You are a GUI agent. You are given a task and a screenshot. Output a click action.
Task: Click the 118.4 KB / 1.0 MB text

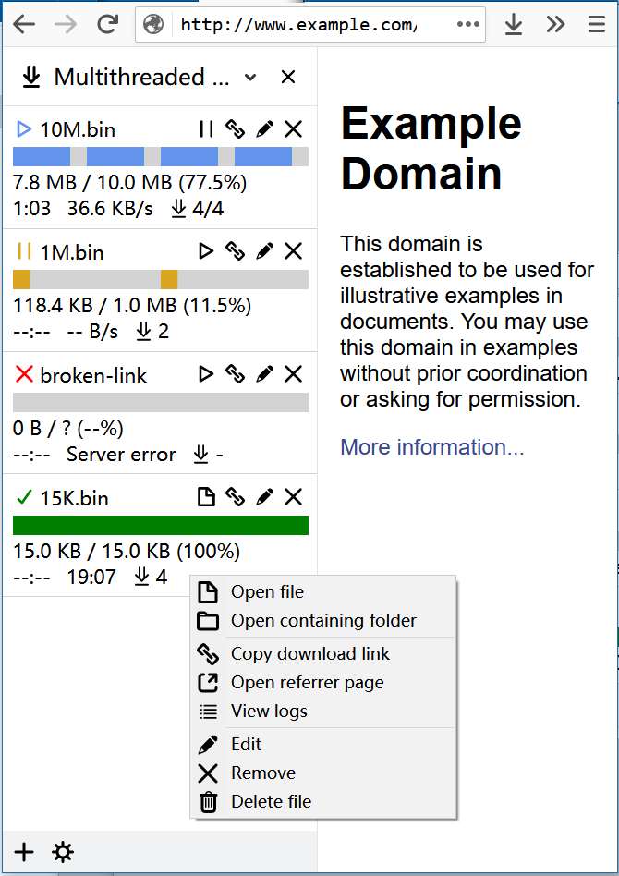(x=132, y=305)
